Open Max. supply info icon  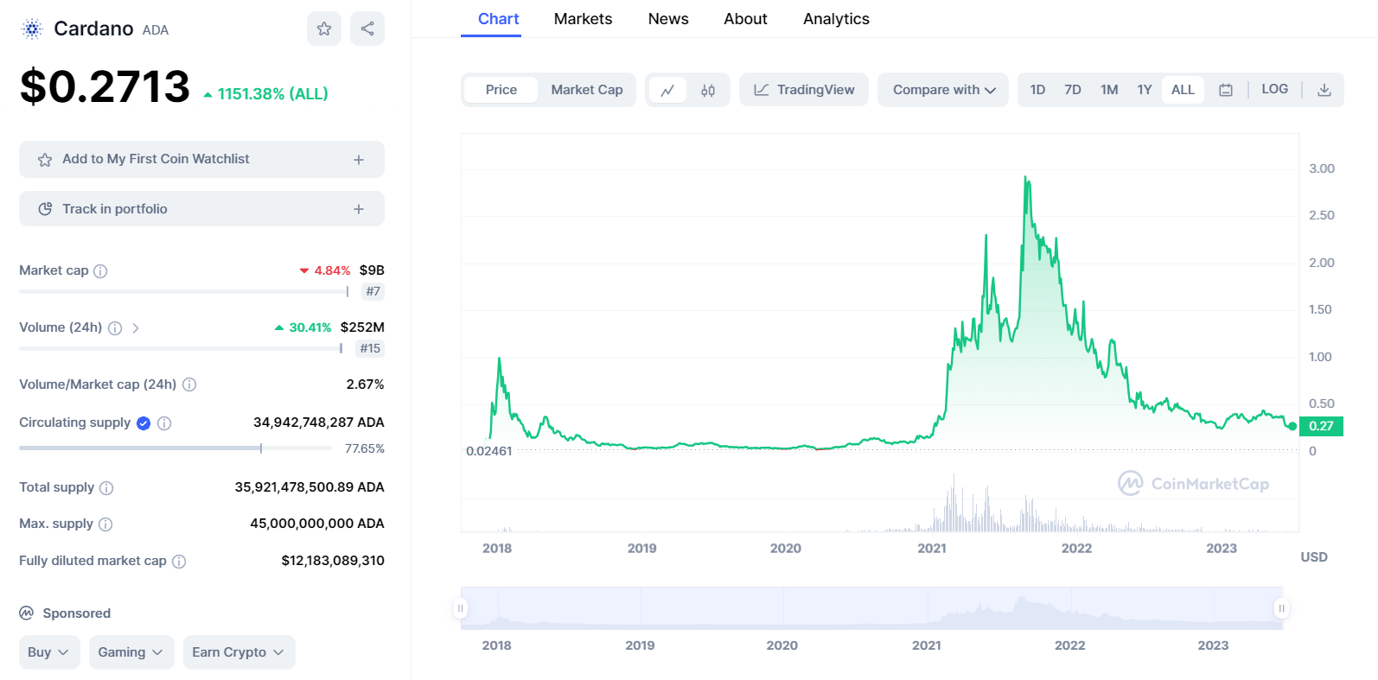pos(105,524)
